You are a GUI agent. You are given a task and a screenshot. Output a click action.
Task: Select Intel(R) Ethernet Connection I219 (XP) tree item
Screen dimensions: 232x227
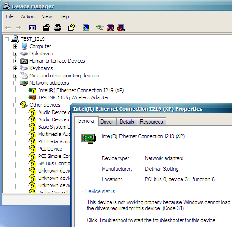pos(81,90)
